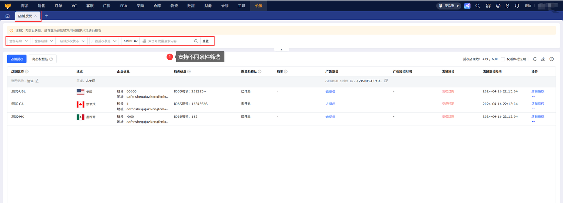Click 店铺授权 link in 测试-USL row
Screen dimensions: 563x203
pos(538,91)
